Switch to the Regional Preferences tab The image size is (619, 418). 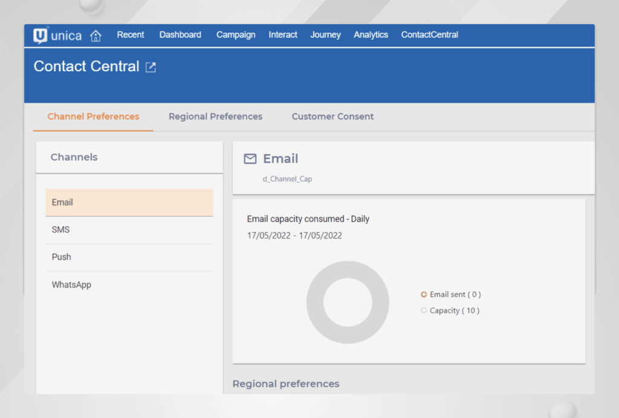click(215, 116)
